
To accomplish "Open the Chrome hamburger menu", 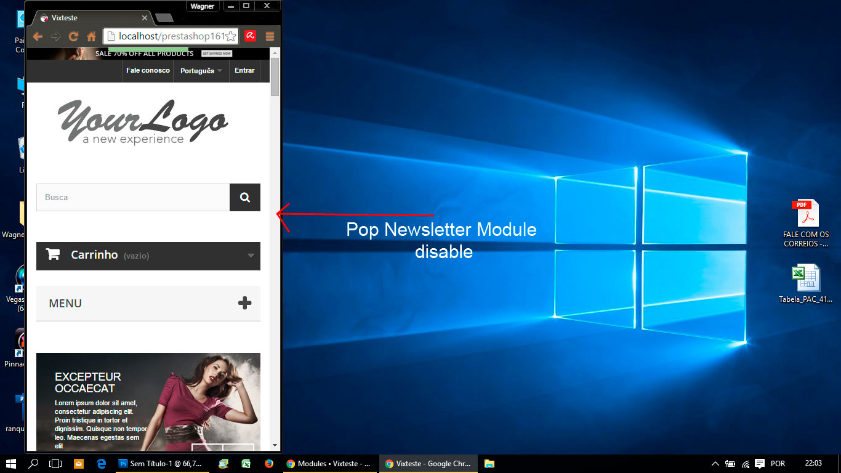I will [x=270, y=36].
